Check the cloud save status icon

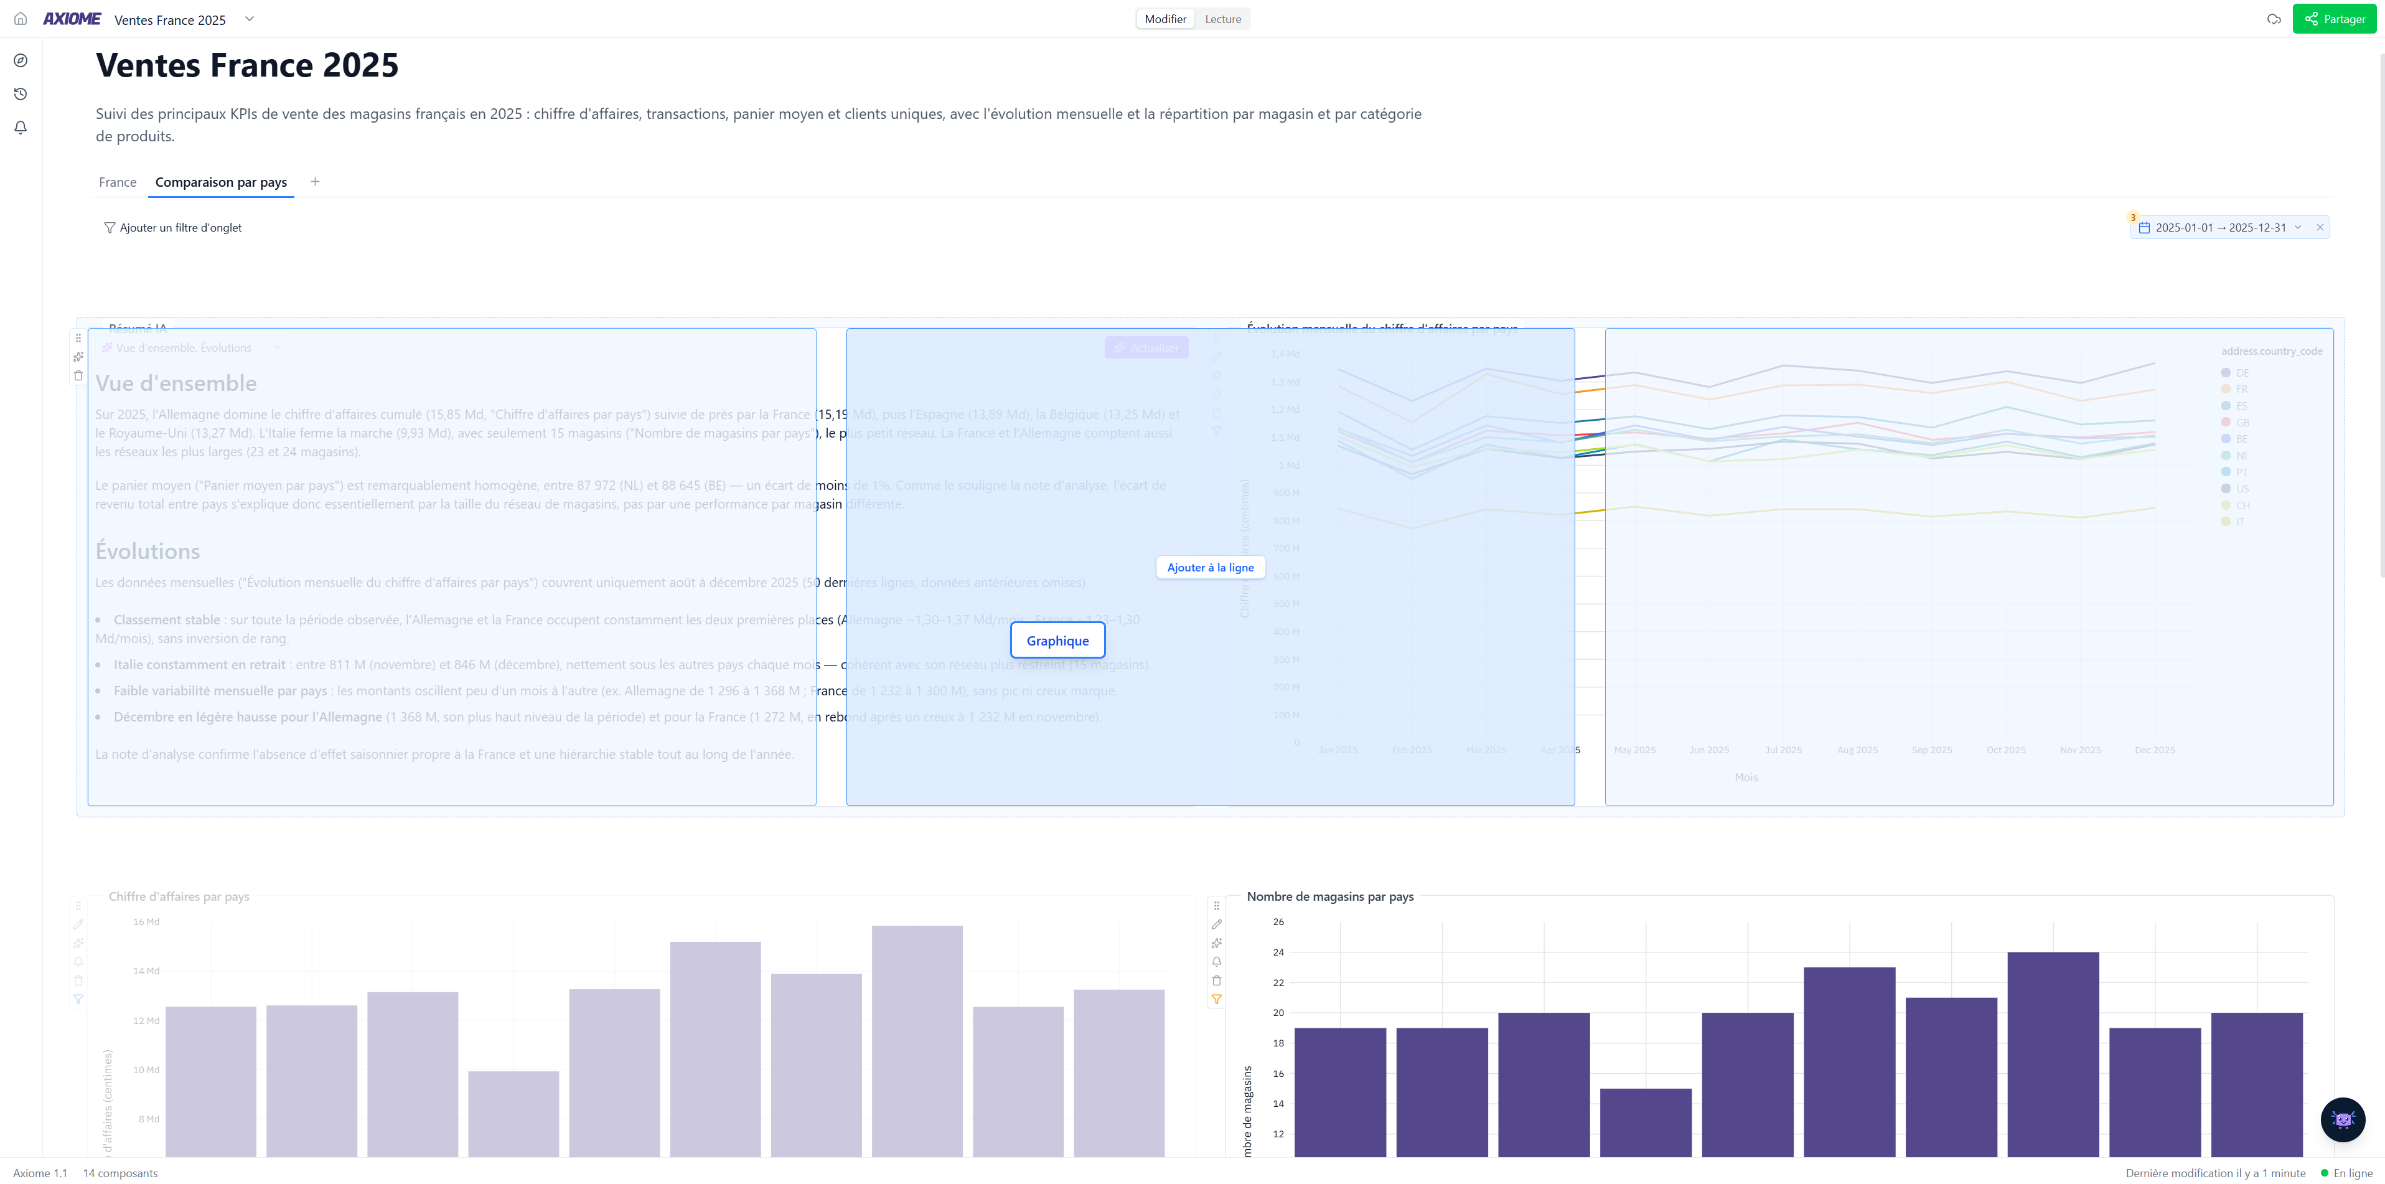[2274, 19]
